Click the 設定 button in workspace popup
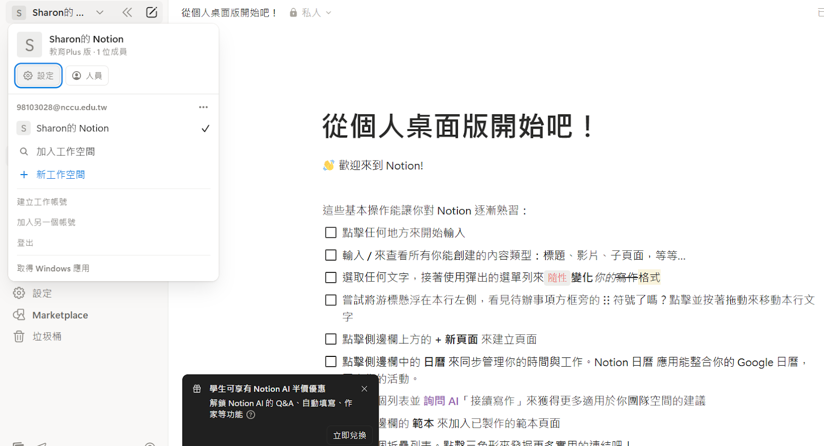This screenshot has width=824, height=446. [x=39, y=76]
